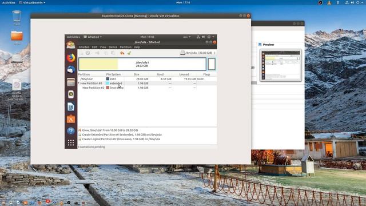Click the Resize/Move icon in GParted toolbar
This screenshot has height=206, width=366.
click(x=97, y=53)
